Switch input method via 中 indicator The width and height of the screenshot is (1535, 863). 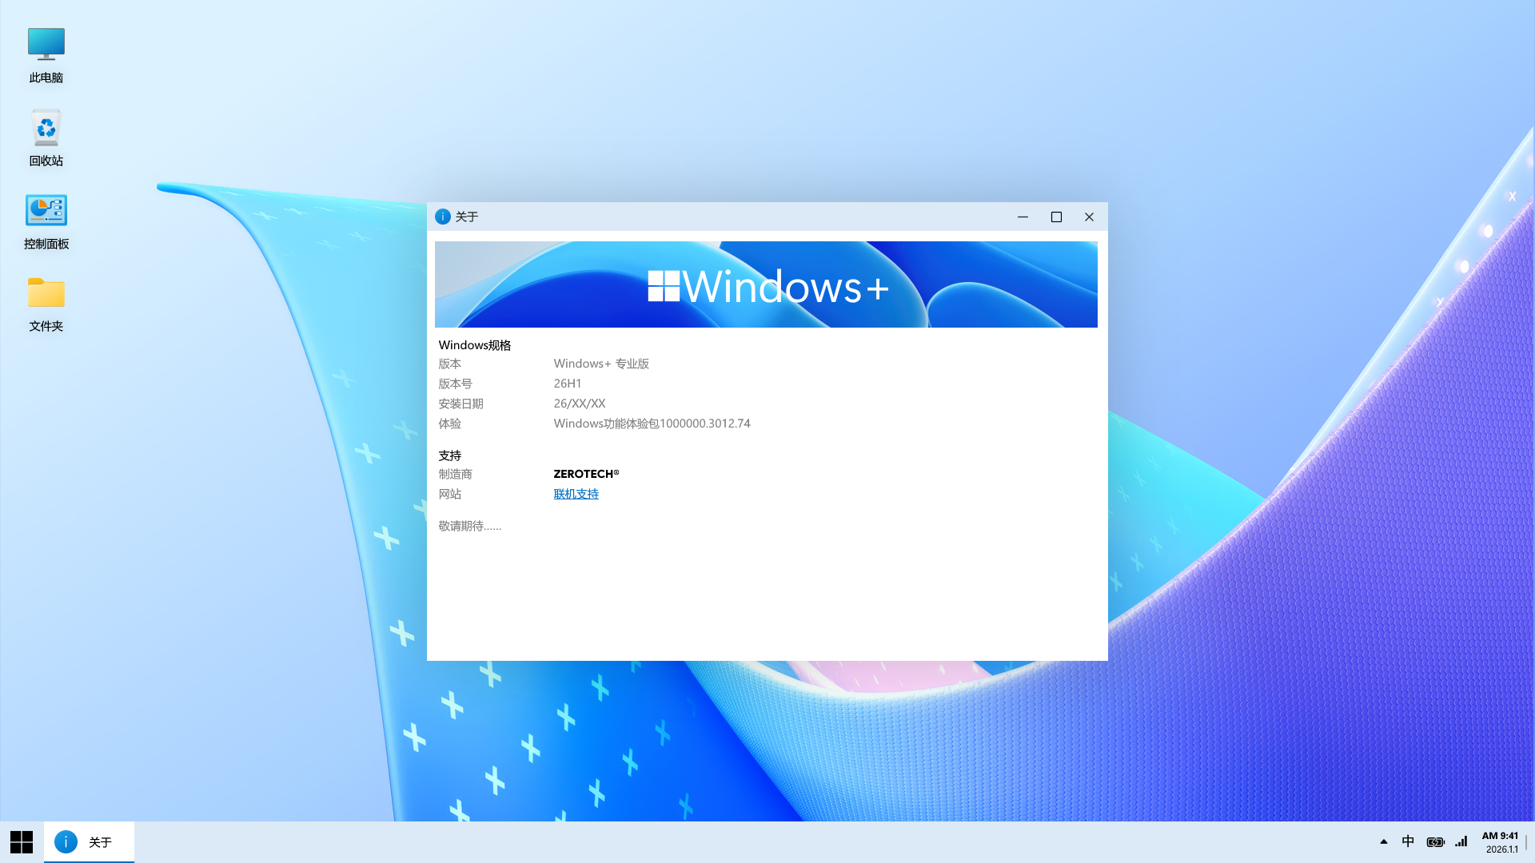pos(1408,841)
